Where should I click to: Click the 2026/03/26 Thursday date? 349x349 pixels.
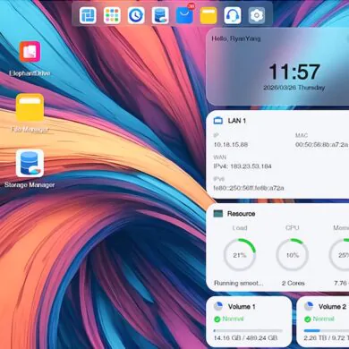(294, 88)
